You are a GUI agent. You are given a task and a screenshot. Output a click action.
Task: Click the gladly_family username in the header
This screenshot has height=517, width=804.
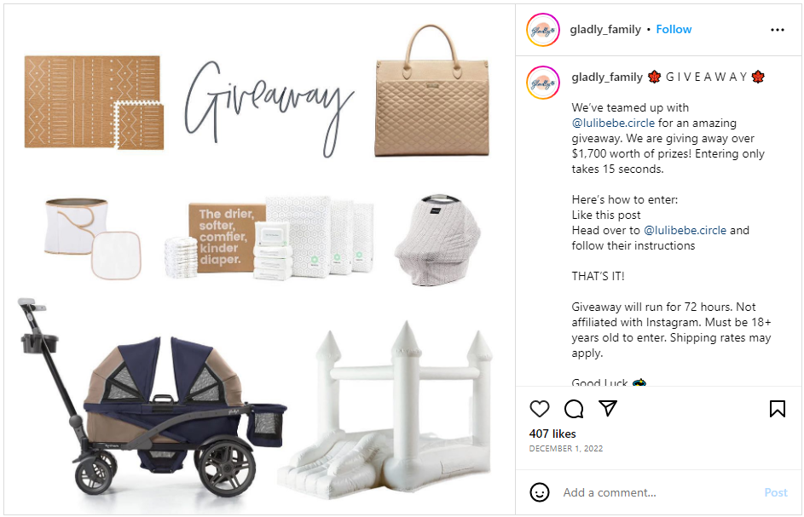pyautogui.click(x=605, y=29)
